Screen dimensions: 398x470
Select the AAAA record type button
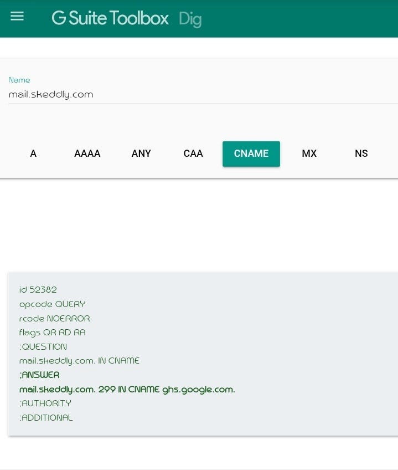(87, 154)
